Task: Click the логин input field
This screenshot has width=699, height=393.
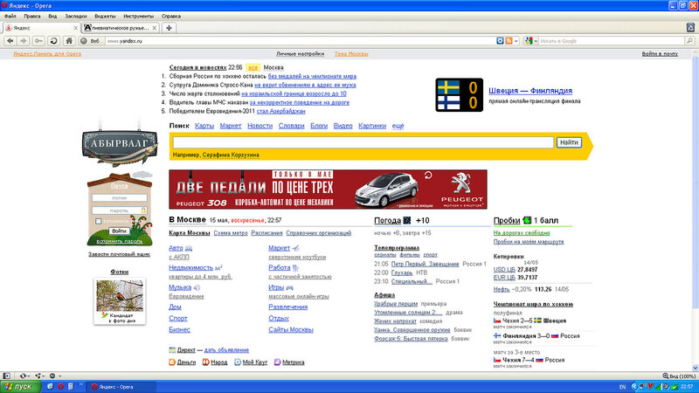Action: (120, 197)
